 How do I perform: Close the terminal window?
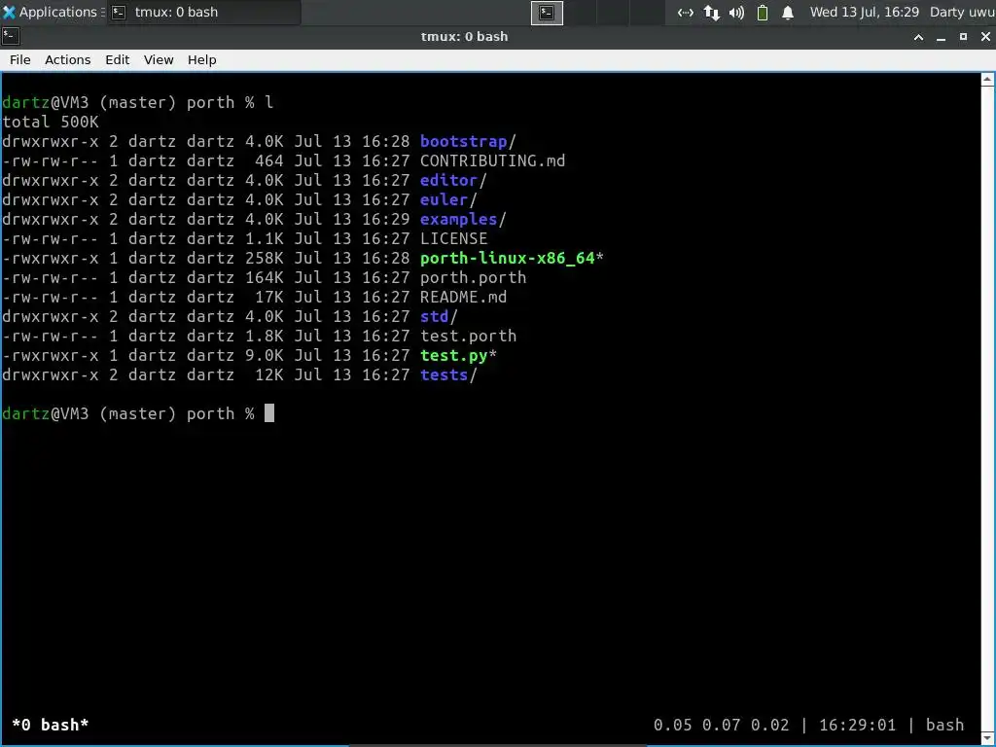point(985,37)
